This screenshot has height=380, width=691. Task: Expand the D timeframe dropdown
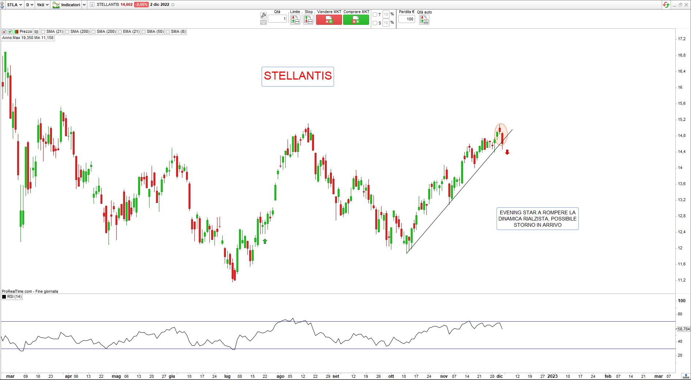coord(30,5)
